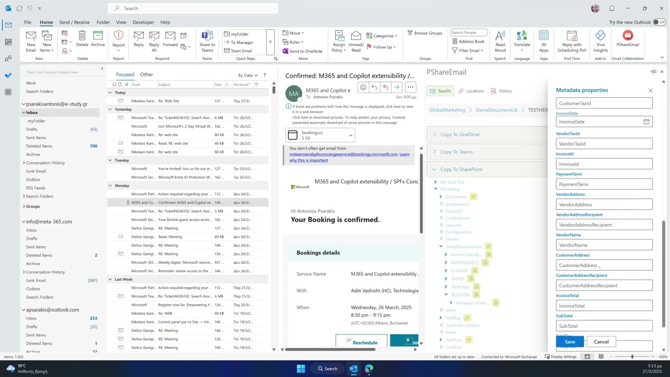Open the notification bell in the title bar
This screenshot has width=670, height=377.
pyautogui.click(x=611, y=8)
